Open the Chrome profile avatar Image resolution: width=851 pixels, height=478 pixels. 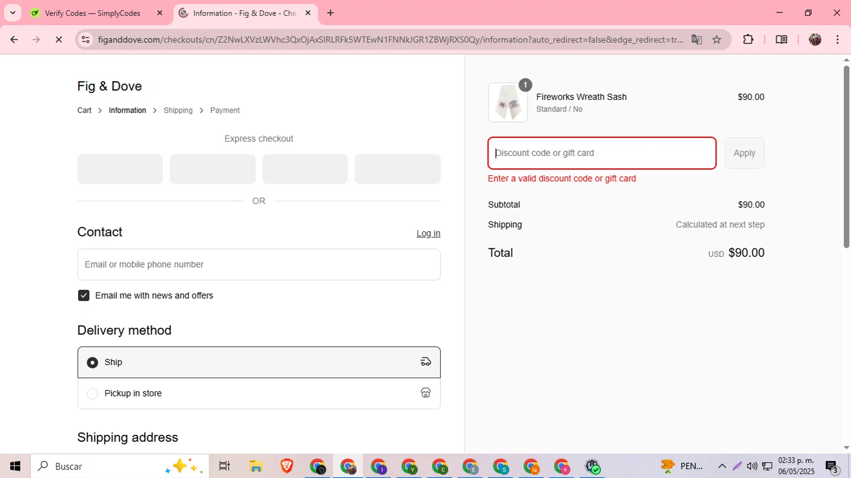click(x=815, y=40)
